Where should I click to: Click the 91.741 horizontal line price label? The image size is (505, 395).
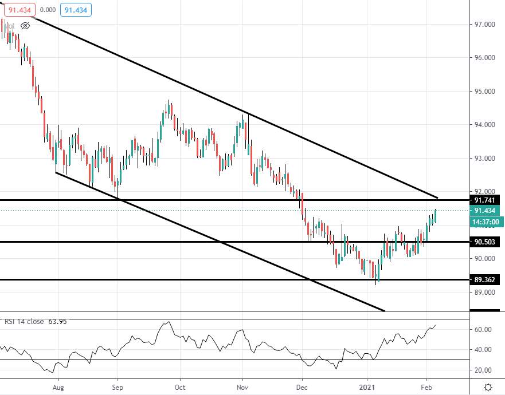(x=485, y=200)
